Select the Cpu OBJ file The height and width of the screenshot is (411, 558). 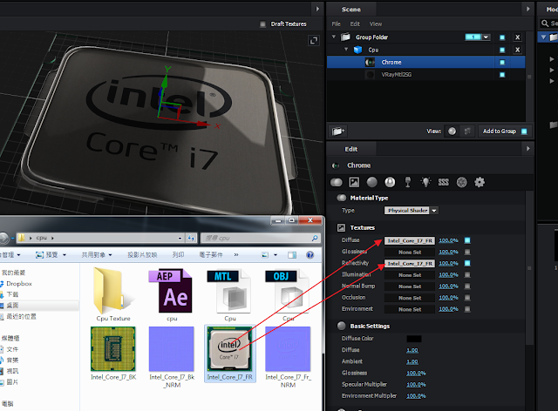click(x=289, y=294)
